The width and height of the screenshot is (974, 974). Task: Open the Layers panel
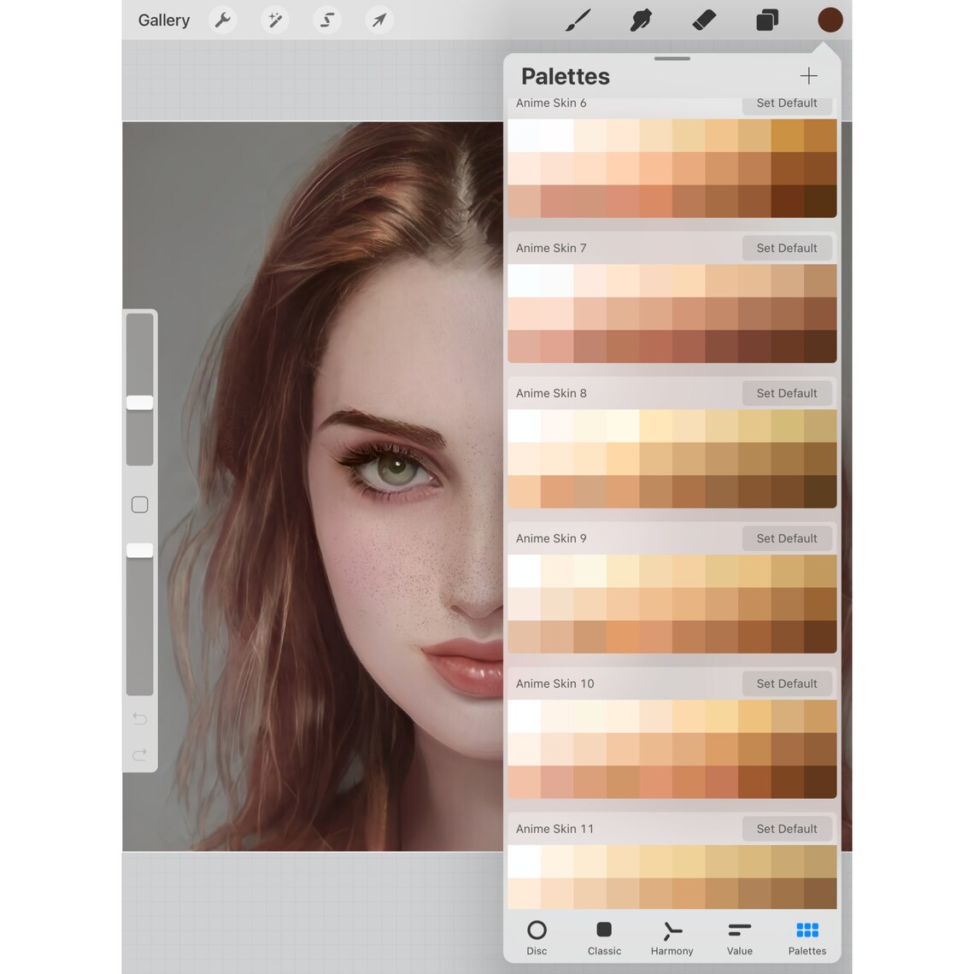766,20
